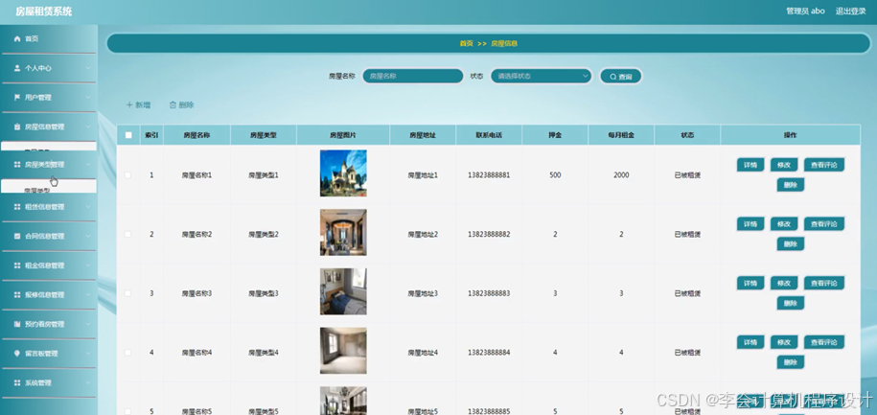Click the row 删除 button for 房屋名称3
This screenshot has width=877, height=415.
(791, 303)
